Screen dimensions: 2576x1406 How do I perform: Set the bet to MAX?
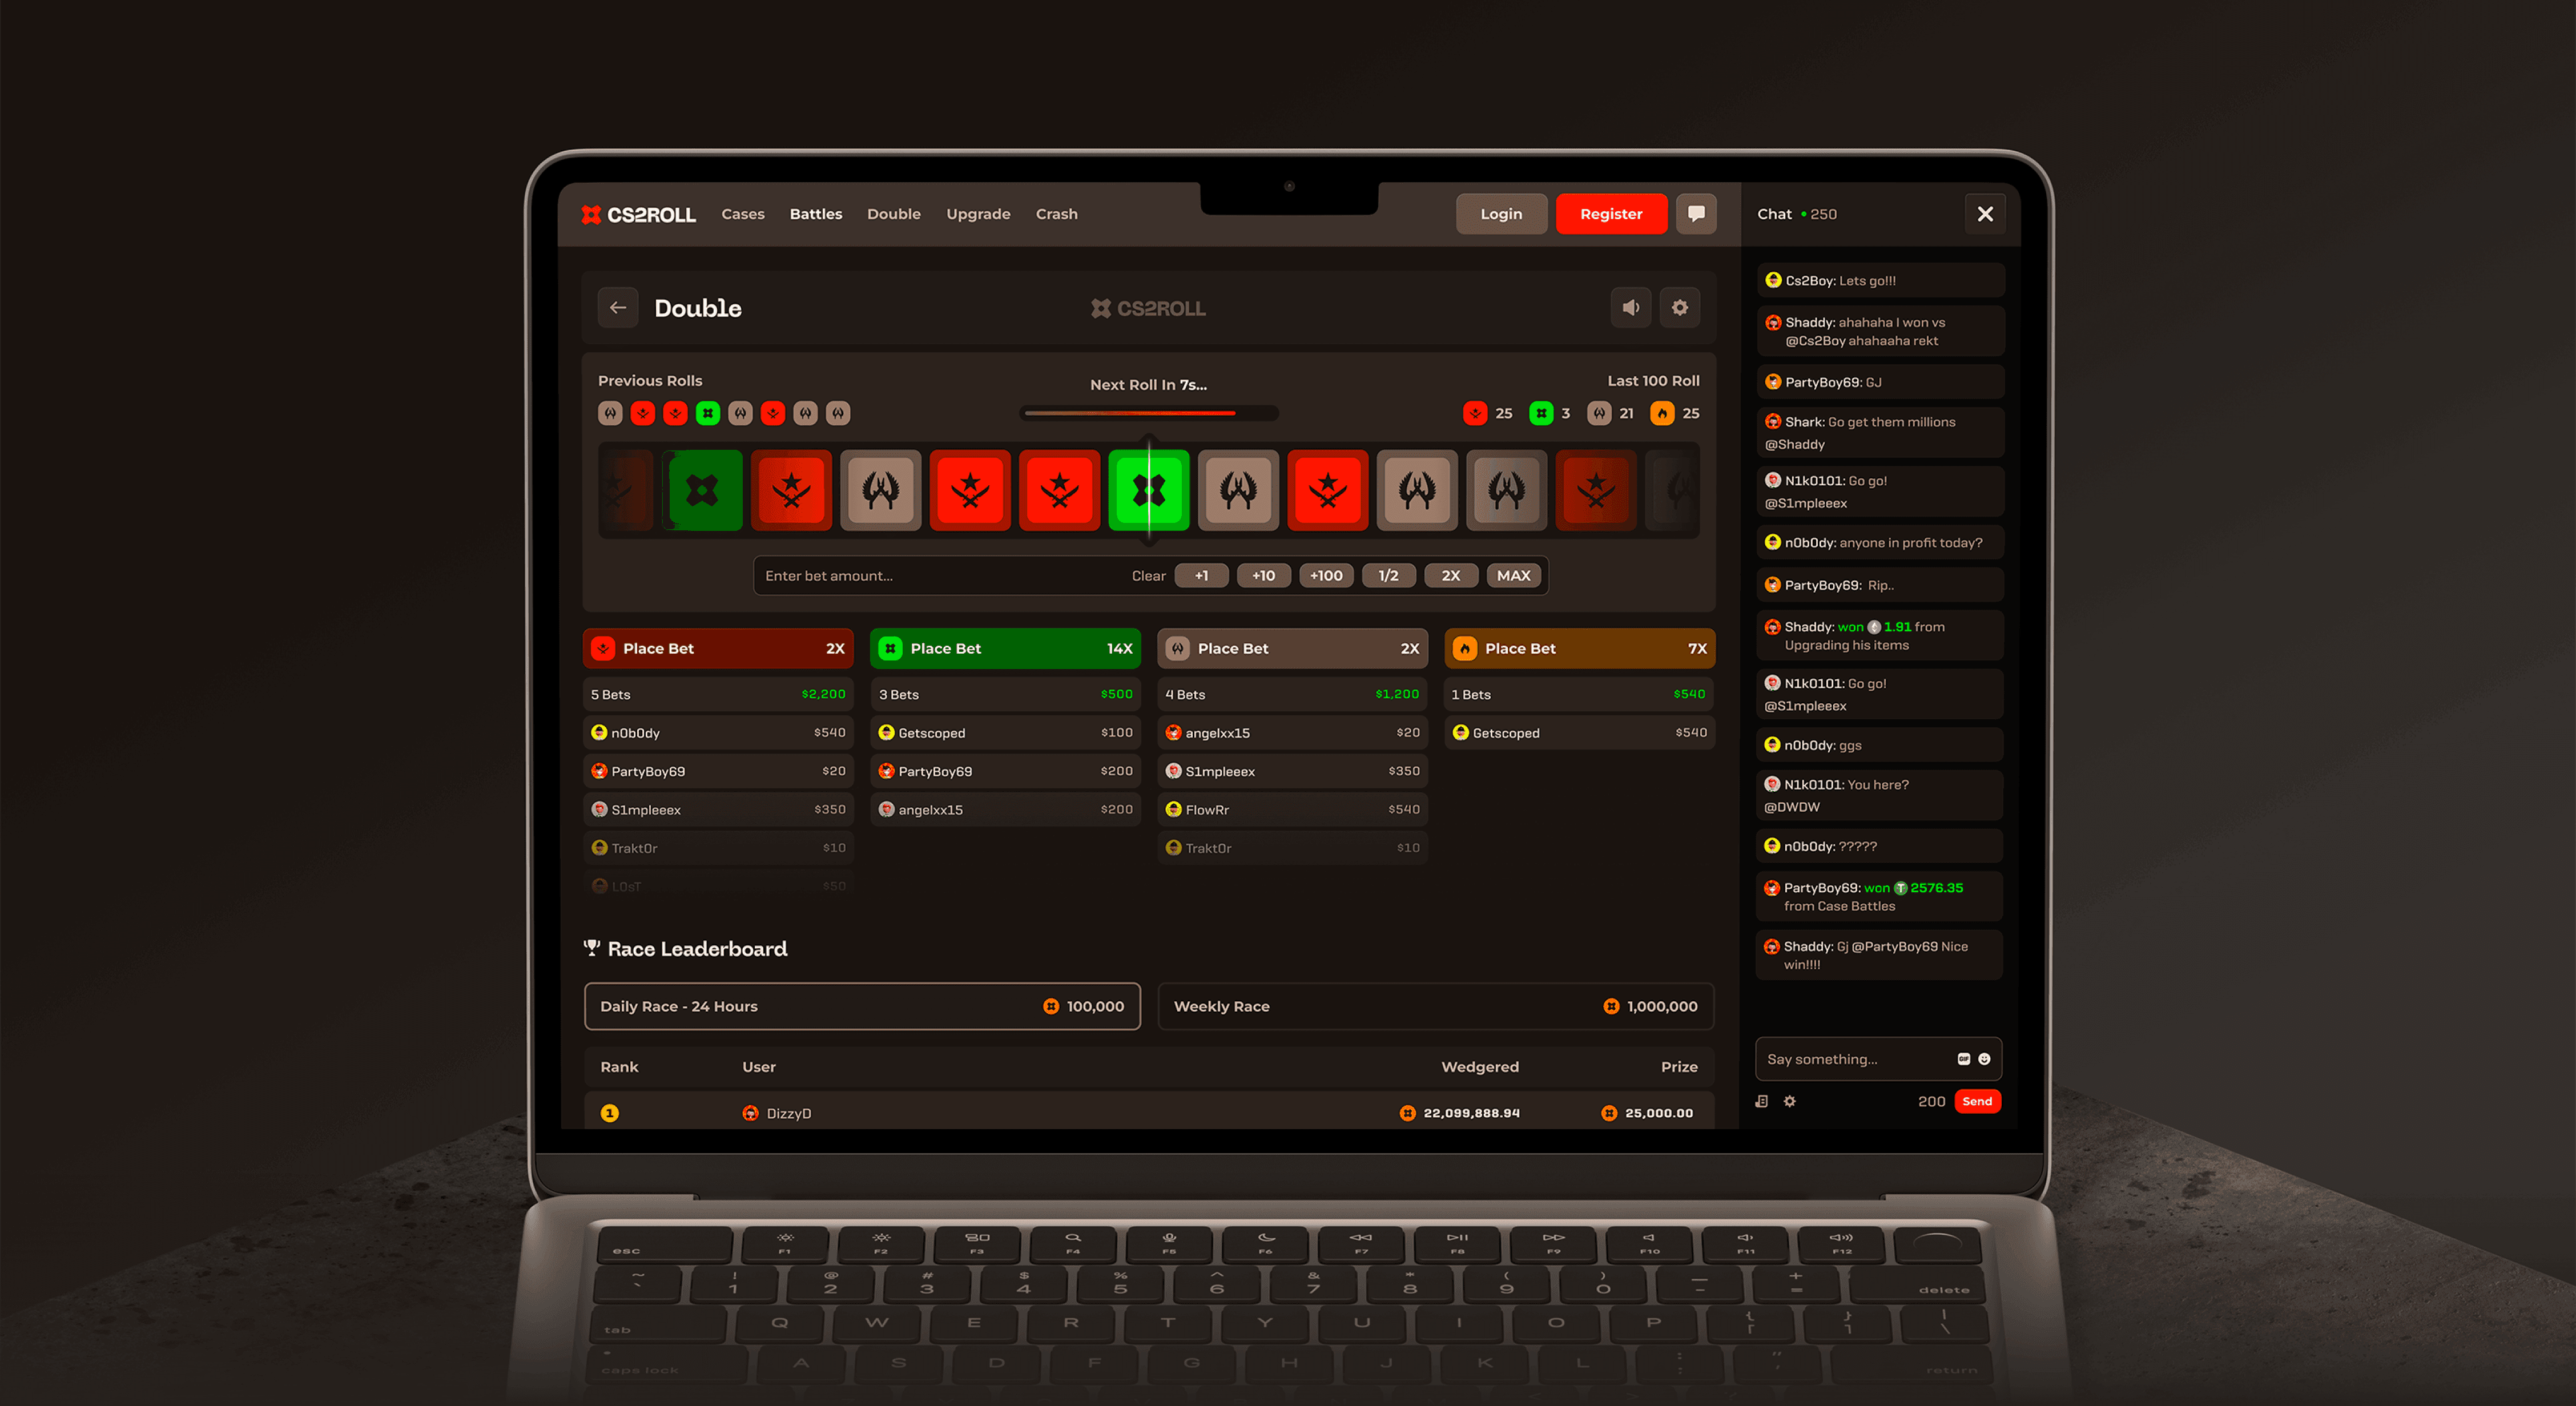coord(1513,576)
